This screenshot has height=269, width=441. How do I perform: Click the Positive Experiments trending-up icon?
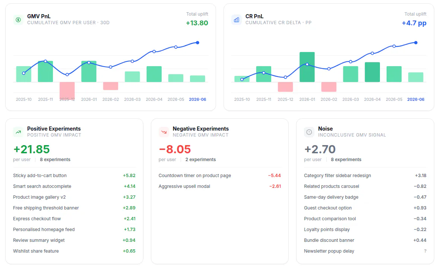(18, 132)
